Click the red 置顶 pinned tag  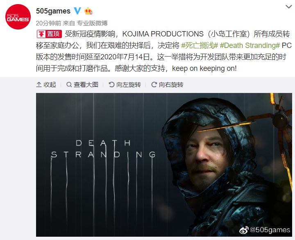click(x=49, y=34)
